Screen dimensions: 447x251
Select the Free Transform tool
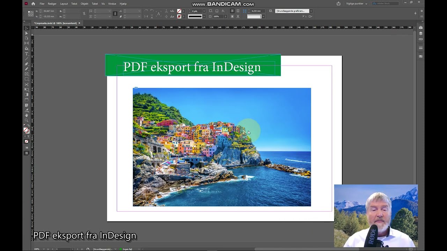click(x=27, y=90)
